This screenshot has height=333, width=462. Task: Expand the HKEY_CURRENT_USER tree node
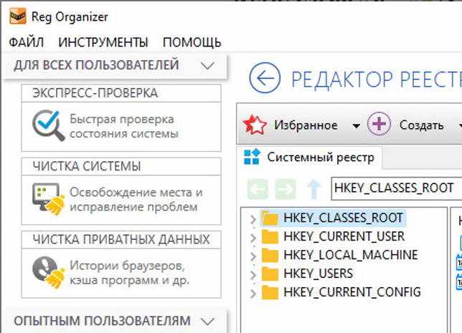click(253, 238)
